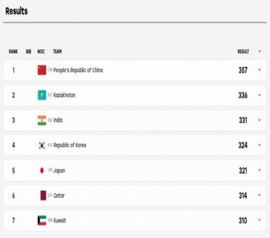Select the RANK column header

coord(13,51)
